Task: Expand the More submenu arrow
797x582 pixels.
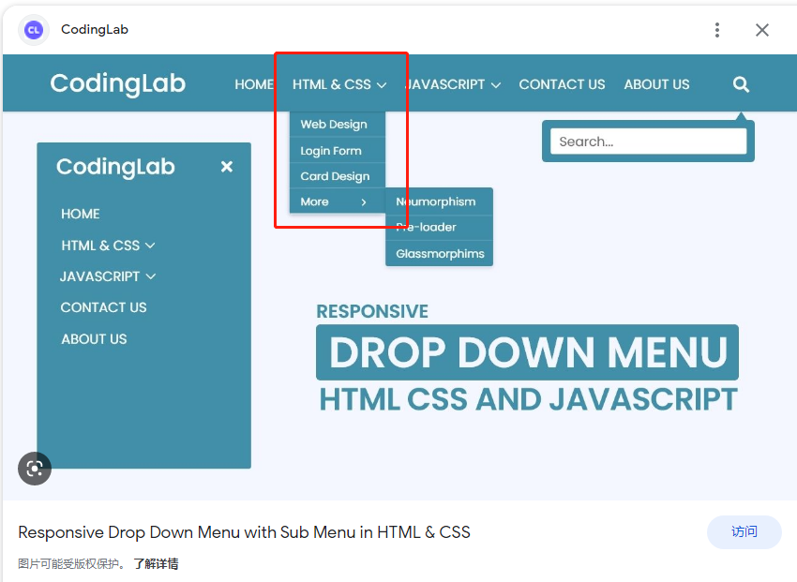Action: pyautogui.click(x=365, y=201)
